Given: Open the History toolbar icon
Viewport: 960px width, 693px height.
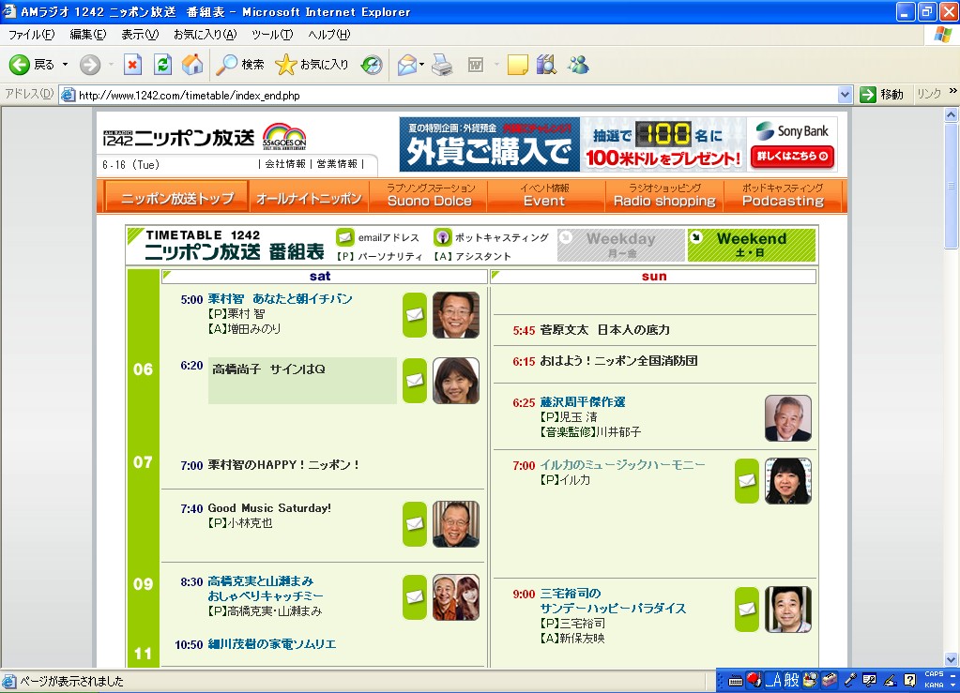Looking at the screenshot, I should point(373,65).
